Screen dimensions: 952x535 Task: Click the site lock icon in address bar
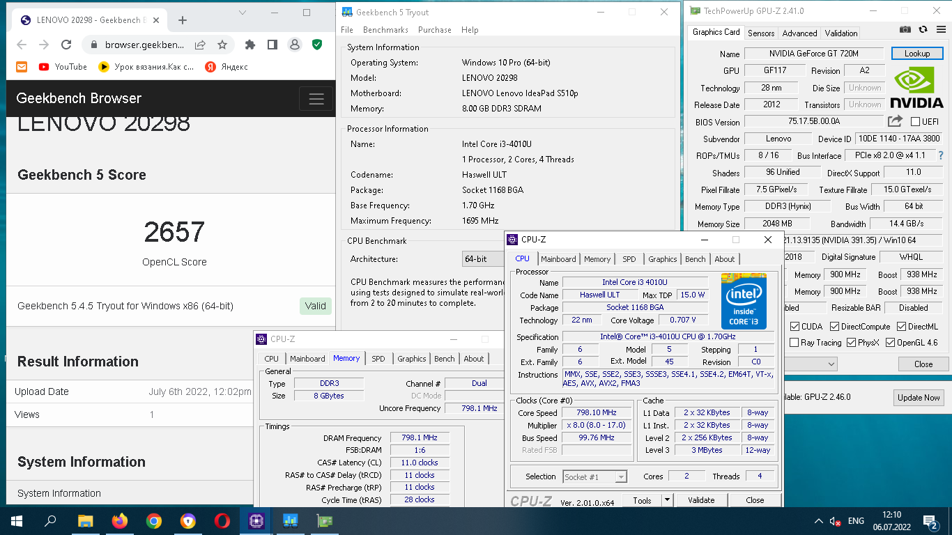(94, 45)
